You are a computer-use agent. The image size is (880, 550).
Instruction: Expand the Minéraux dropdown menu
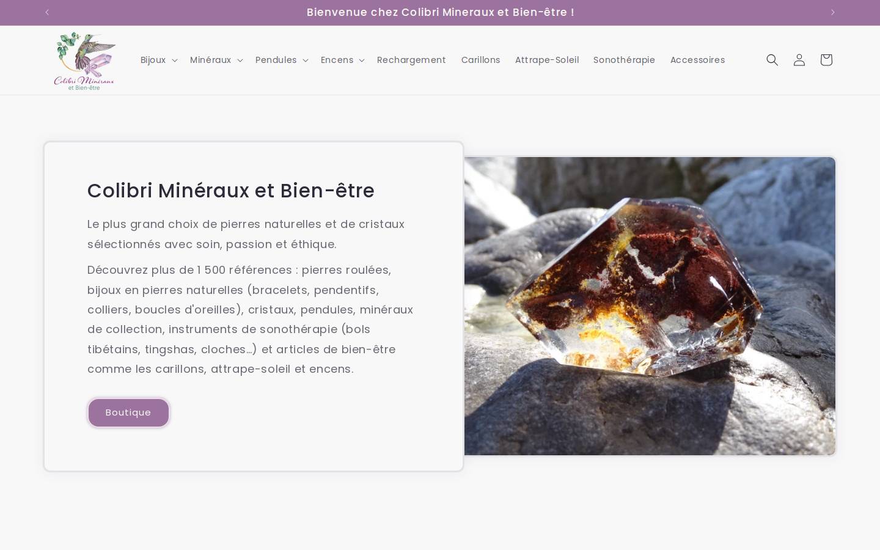tap(216, 60)
